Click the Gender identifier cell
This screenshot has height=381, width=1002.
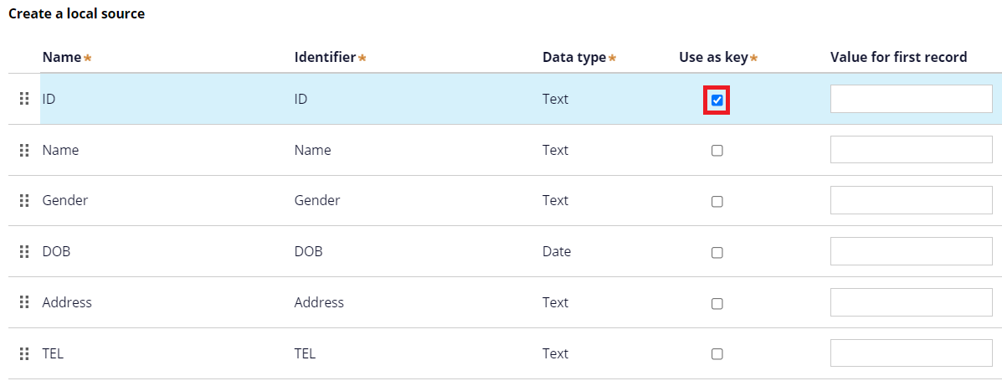point(317,201)
